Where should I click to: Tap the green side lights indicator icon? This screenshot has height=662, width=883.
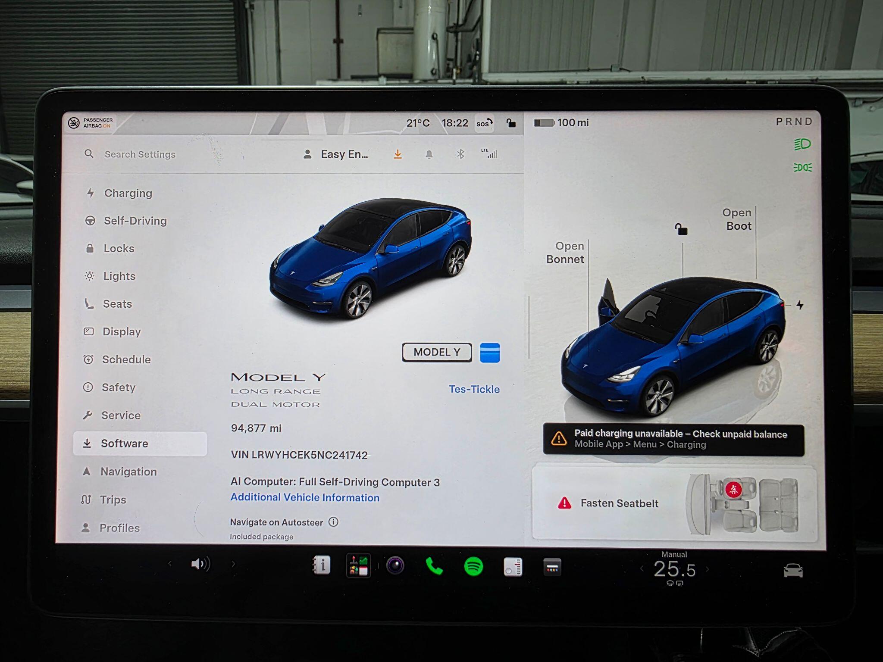(802, 167)
